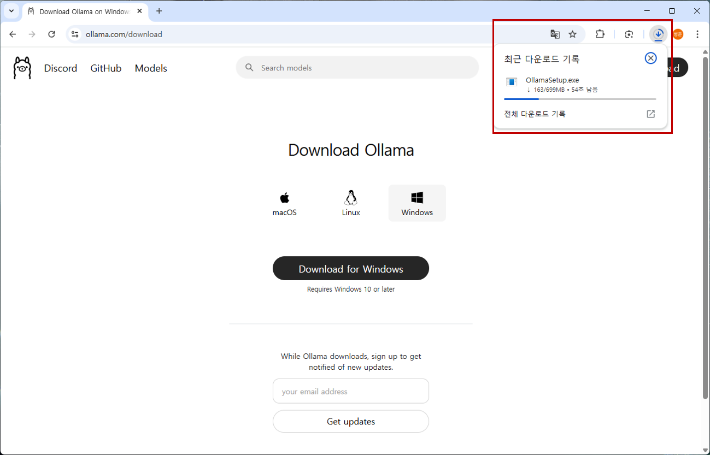Screen dimensions: 710x455
Task: Toggle the Chrome downloads toolbar button
Action: 659,34
